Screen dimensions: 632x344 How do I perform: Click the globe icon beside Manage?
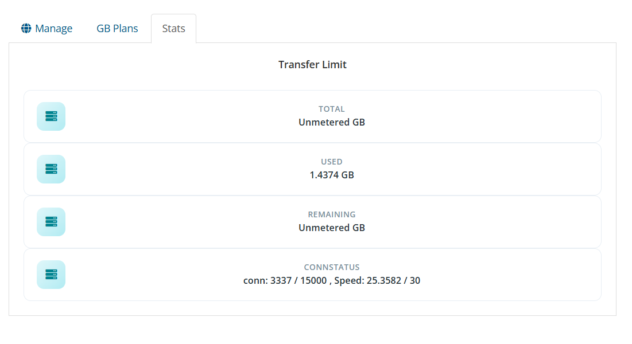26,29
